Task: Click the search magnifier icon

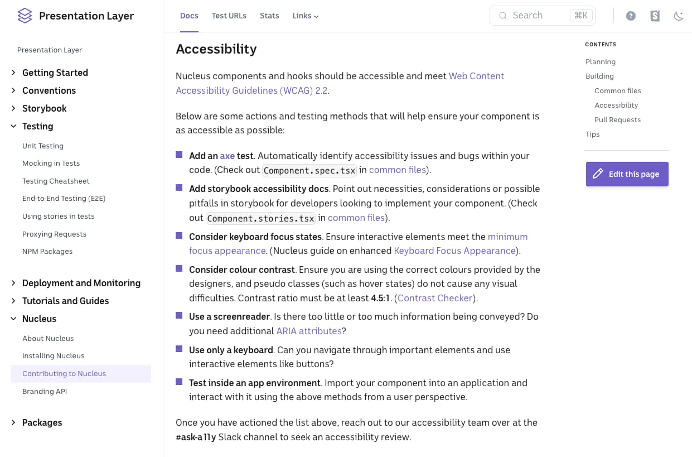Action: tap(503, 15)
